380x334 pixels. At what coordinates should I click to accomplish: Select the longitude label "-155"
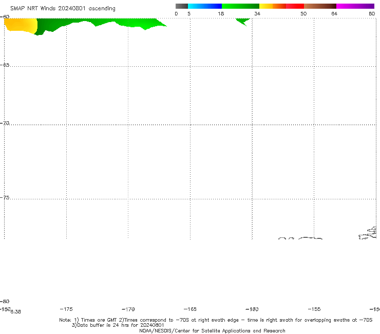[314, 309]
